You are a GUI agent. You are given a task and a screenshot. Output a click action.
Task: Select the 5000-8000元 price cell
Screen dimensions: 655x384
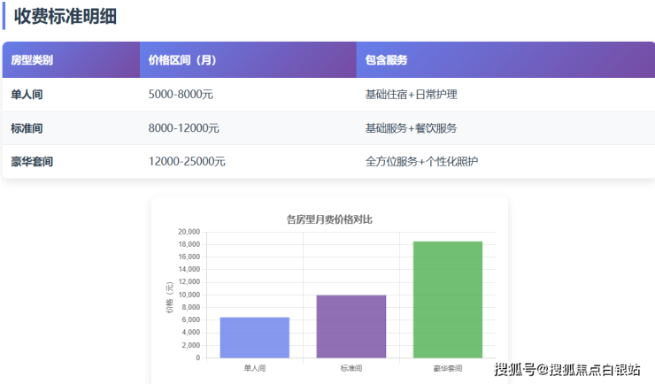(181, 95)
